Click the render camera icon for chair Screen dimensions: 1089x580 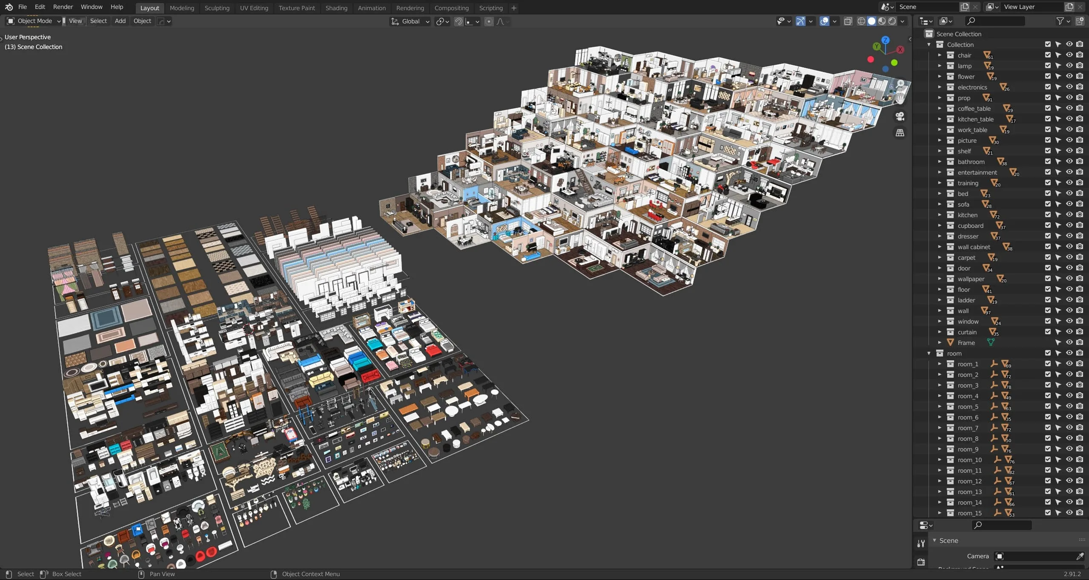click(x=1080, y=55)
